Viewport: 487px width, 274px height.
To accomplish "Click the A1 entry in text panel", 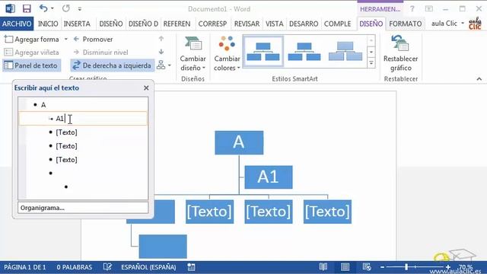I will [x=83, y=119].
